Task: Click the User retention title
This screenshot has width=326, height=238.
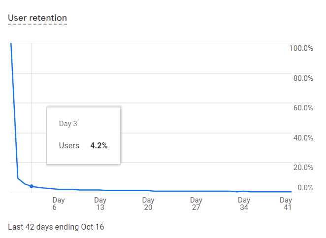Action: [37, 18]
